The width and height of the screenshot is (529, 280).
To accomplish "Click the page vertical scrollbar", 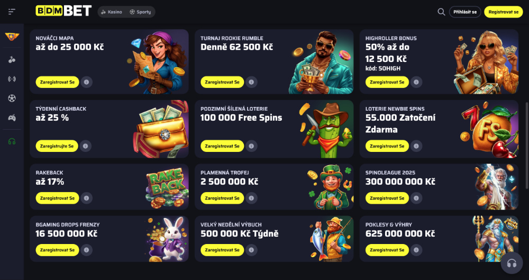I will (x=526, y=145).
